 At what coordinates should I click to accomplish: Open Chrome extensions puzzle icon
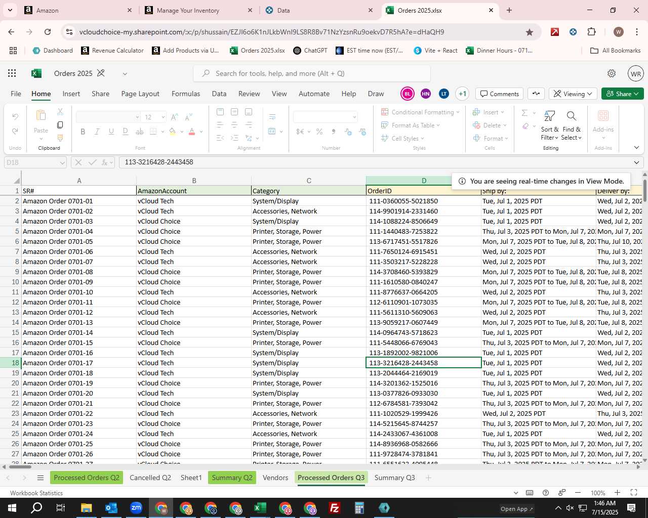(591, 32)
